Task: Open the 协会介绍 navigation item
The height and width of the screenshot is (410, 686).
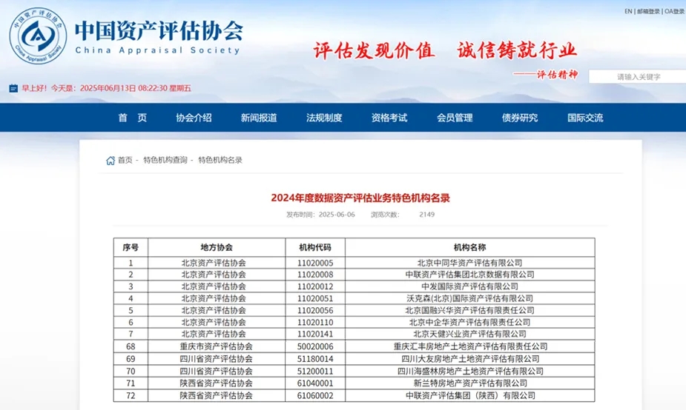Action: pos(194,118)
